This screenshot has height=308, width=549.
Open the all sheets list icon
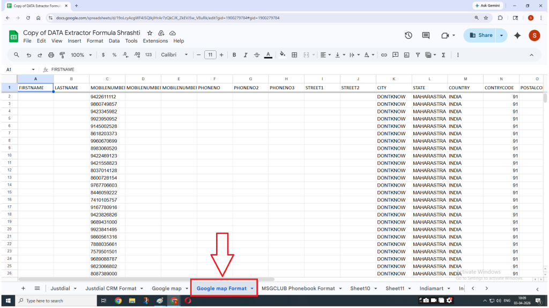tap(37, 288)
